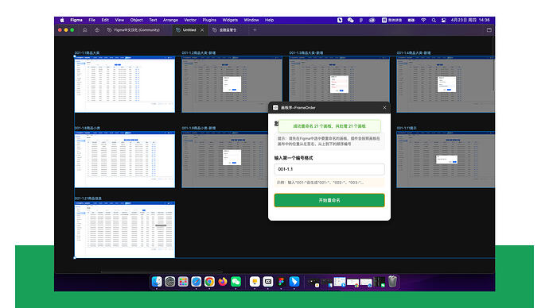The height and width of the screenshot is (308, 549).
Task: Open the Object menu
Action: coord(136,21)
